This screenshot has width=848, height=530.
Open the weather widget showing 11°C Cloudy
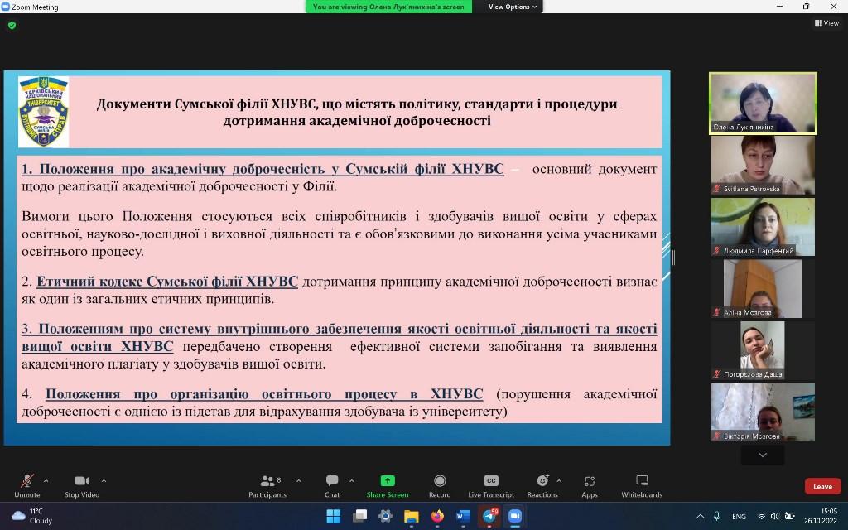(32, 516)
